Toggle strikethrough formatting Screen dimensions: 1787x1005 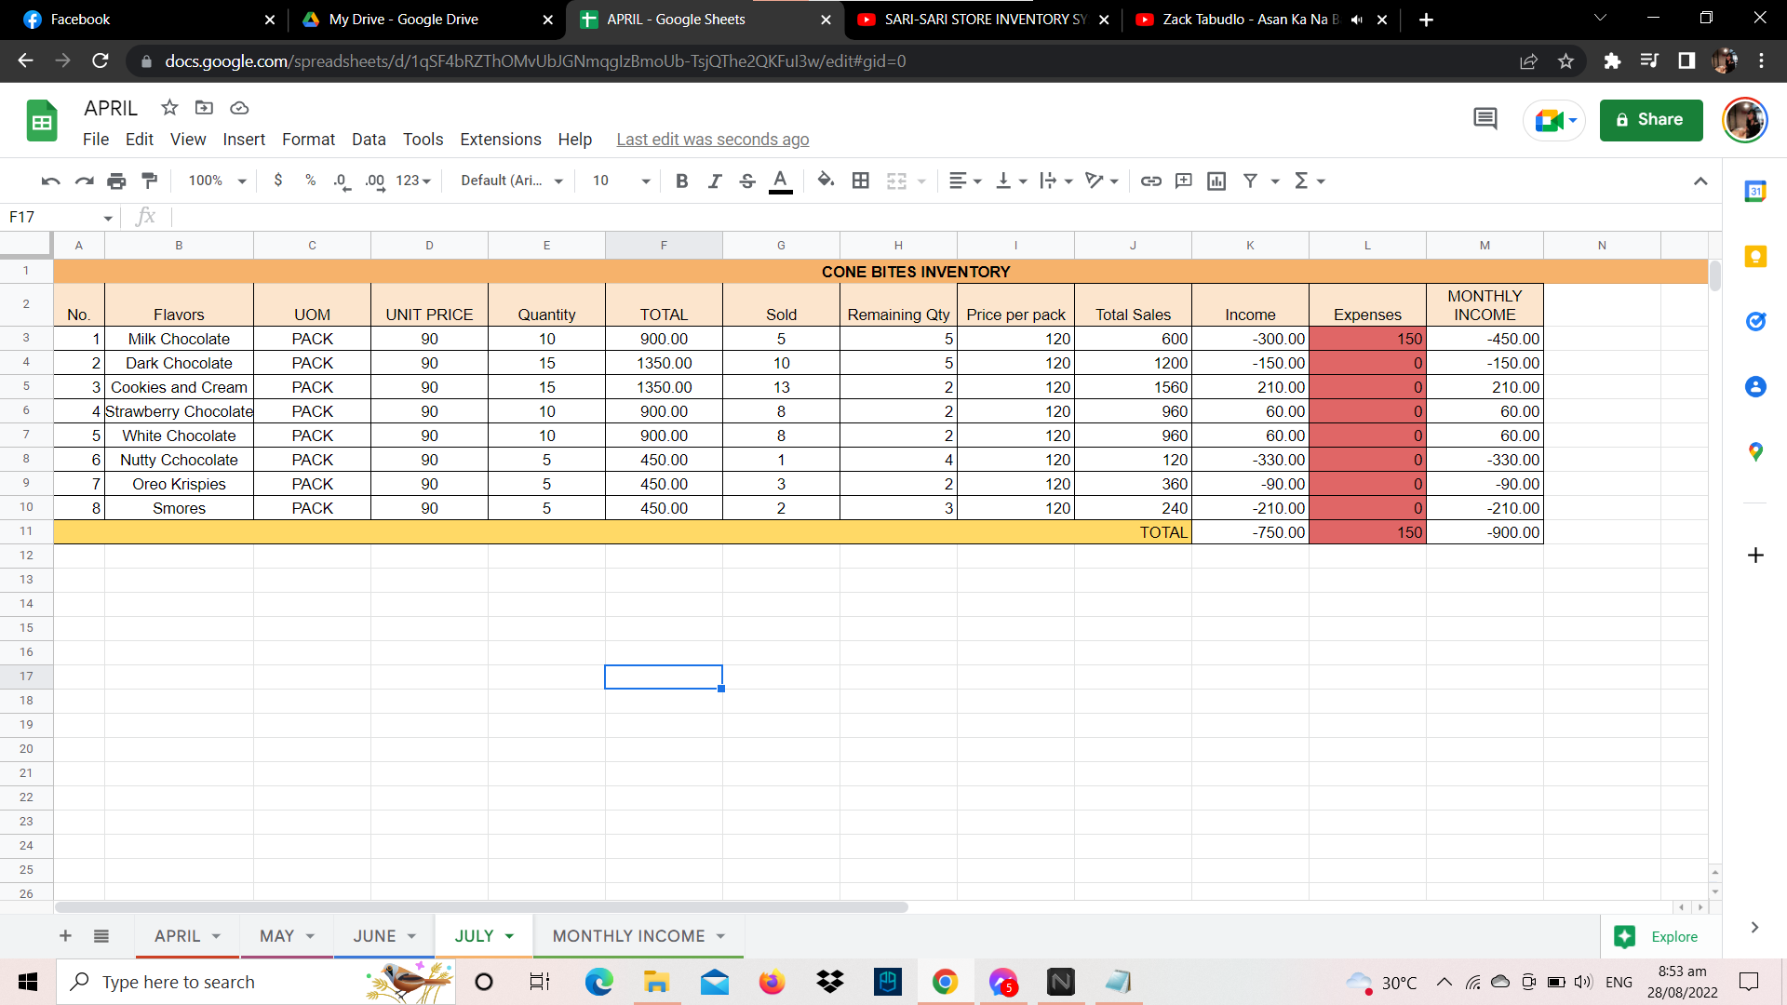click(x=746, y=181)
